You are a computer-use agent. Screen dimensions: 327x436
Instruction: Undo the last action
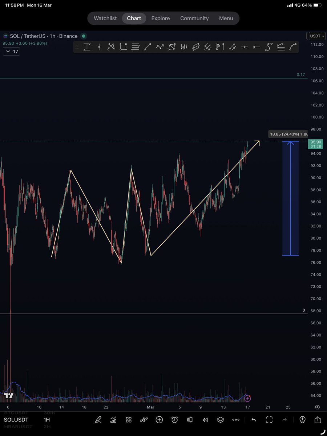254,420
